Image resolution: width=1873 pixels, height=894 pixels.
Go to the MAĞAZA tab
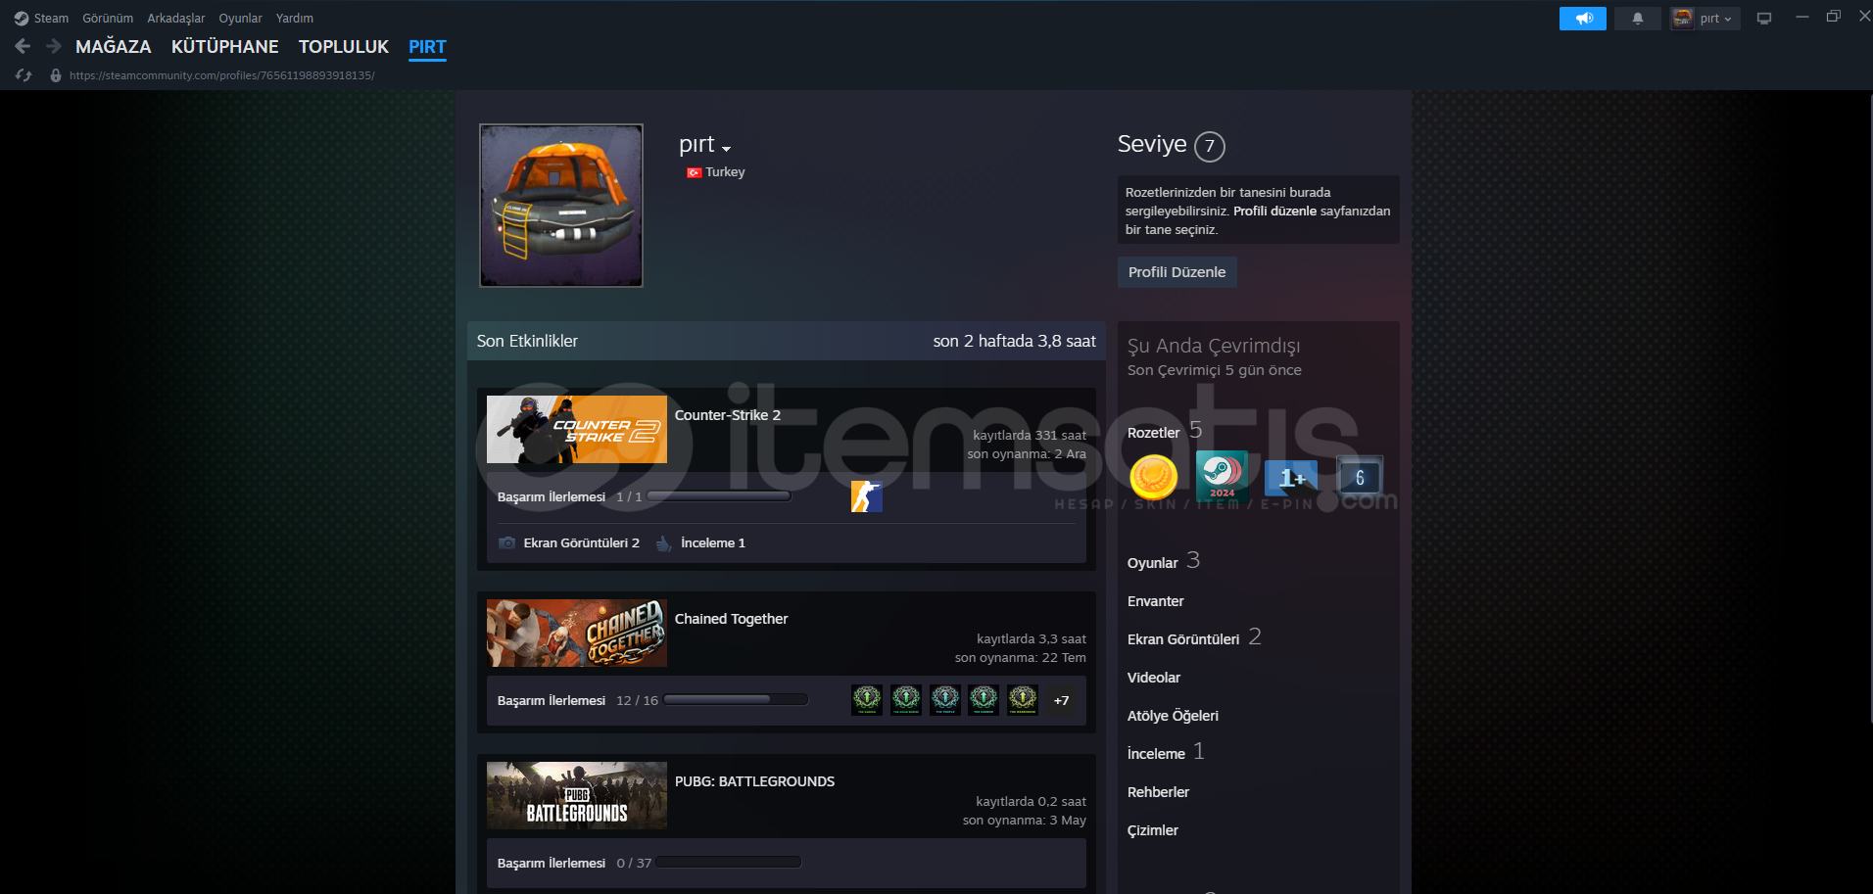coord(114,47)
